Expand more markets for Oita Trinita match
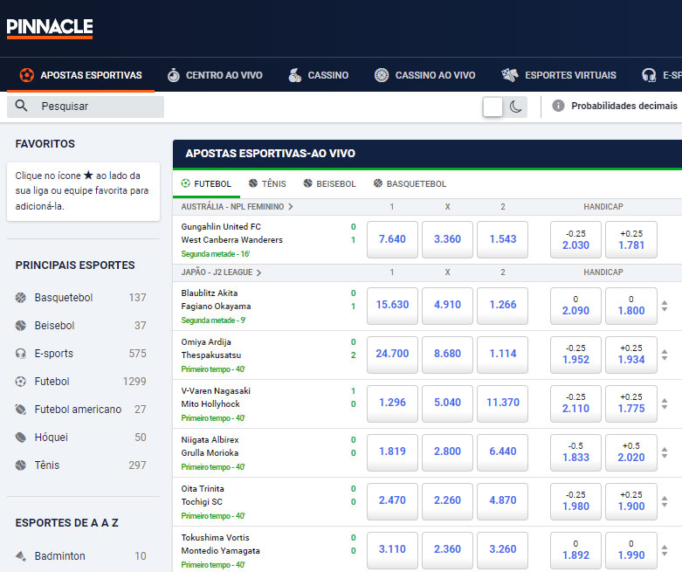 click(665, 501)
